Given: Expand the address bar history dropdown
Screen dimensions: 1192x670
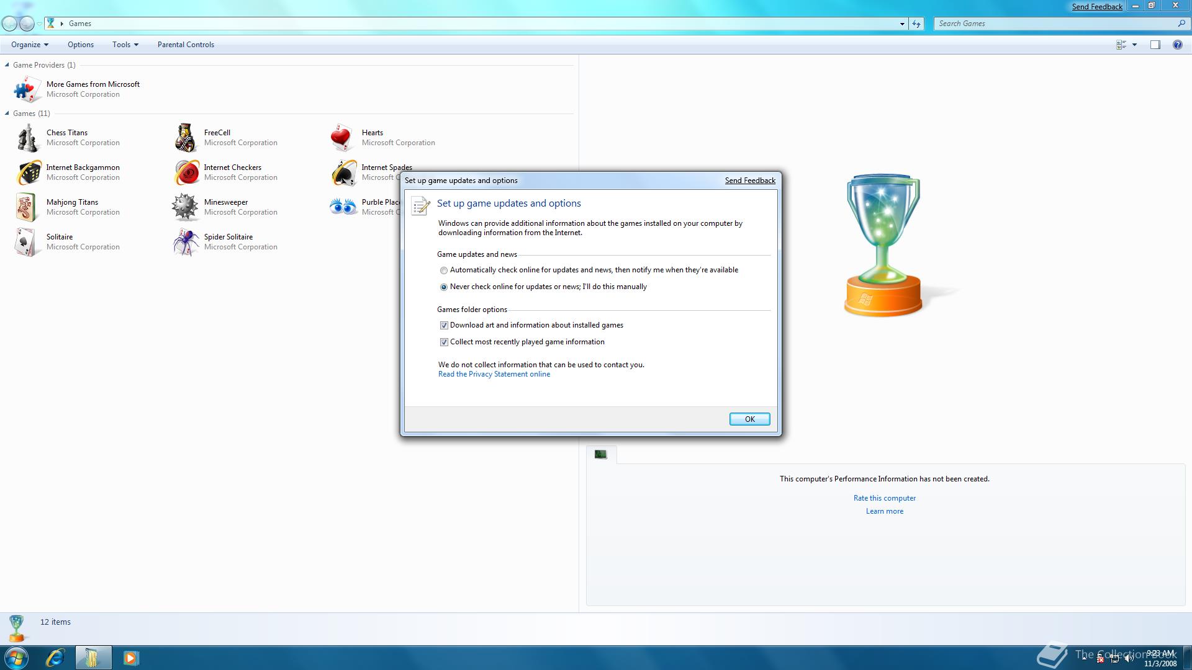Looking at the screenshot, I should click(902, 24).
